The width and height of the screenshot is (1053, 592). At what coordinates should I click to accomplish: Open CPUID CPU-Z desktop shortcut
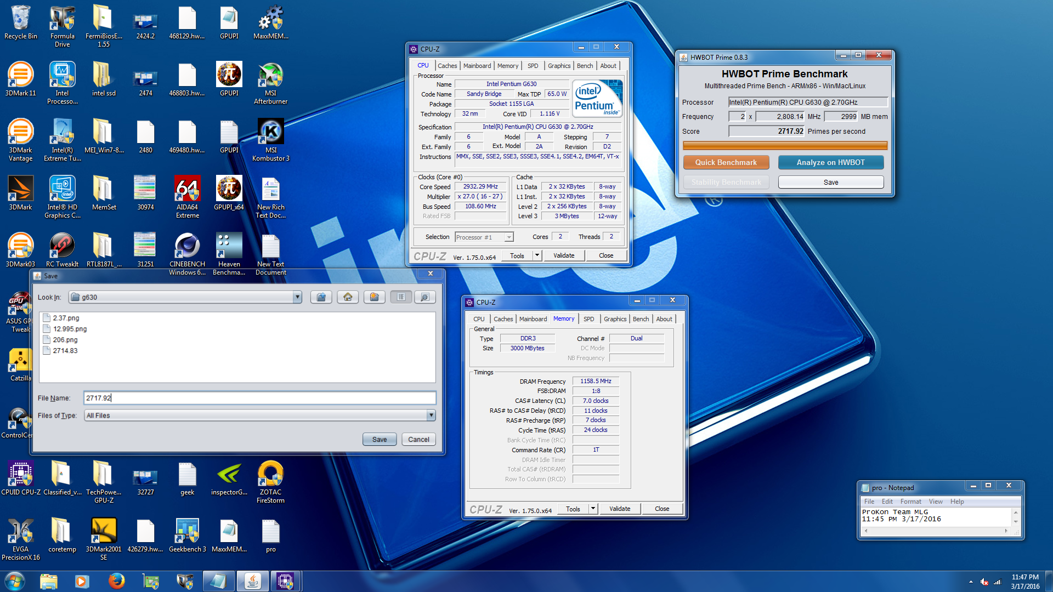click(x=21, y=478)
